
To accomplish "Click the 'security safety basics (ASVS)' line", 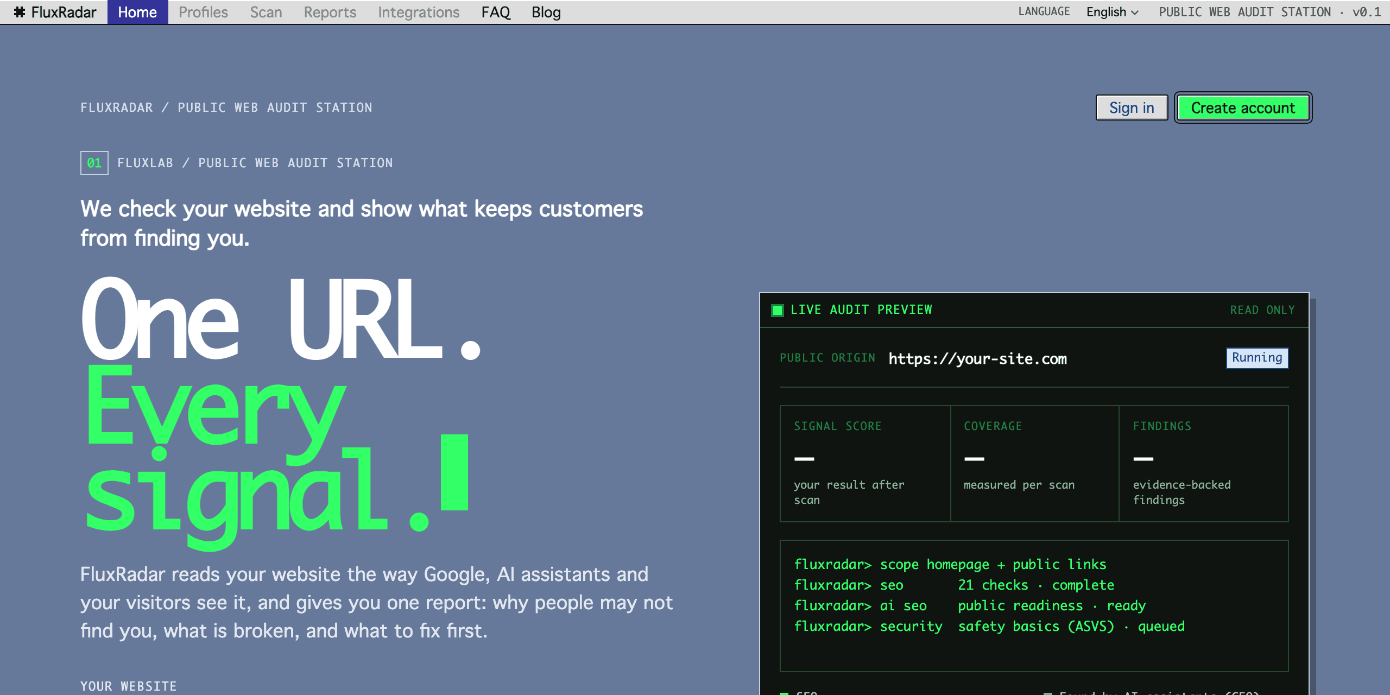I will point(989,627).
